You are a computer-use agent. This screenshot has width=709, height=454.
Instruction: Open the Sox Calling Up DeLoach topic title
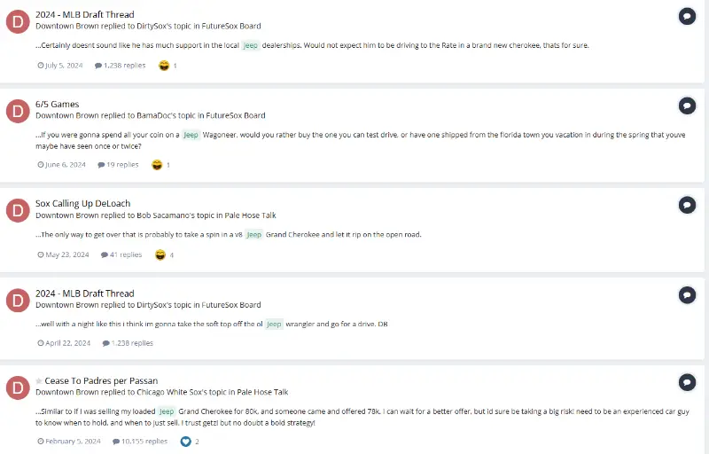point(81,203)
